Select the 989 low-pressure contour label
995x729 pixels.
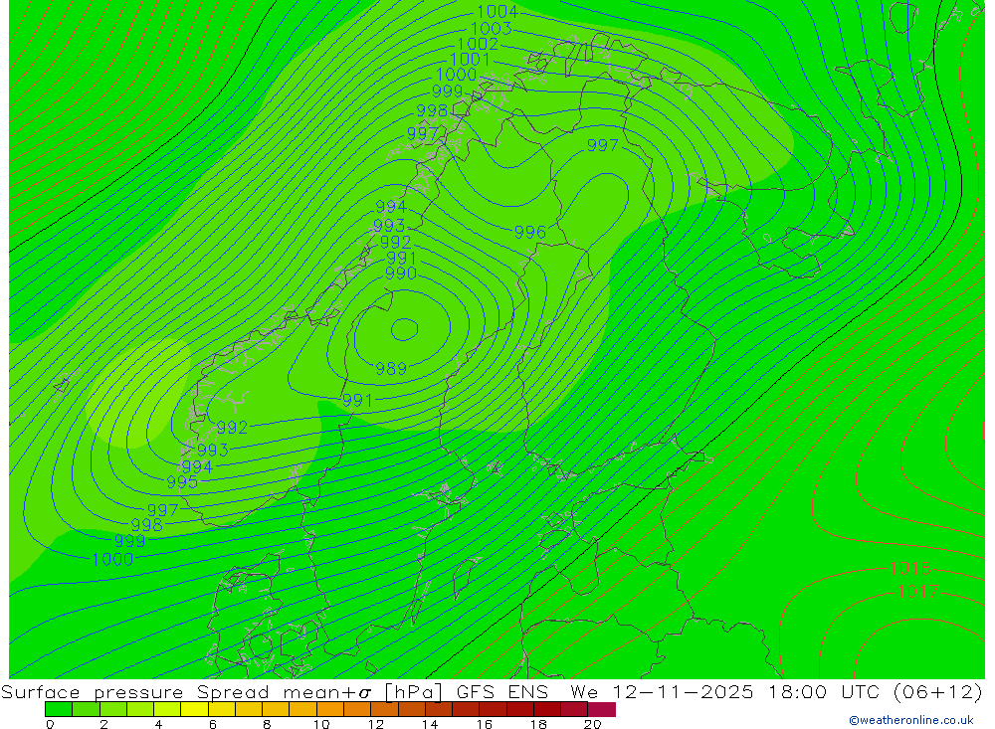click(x=391, y=369)
